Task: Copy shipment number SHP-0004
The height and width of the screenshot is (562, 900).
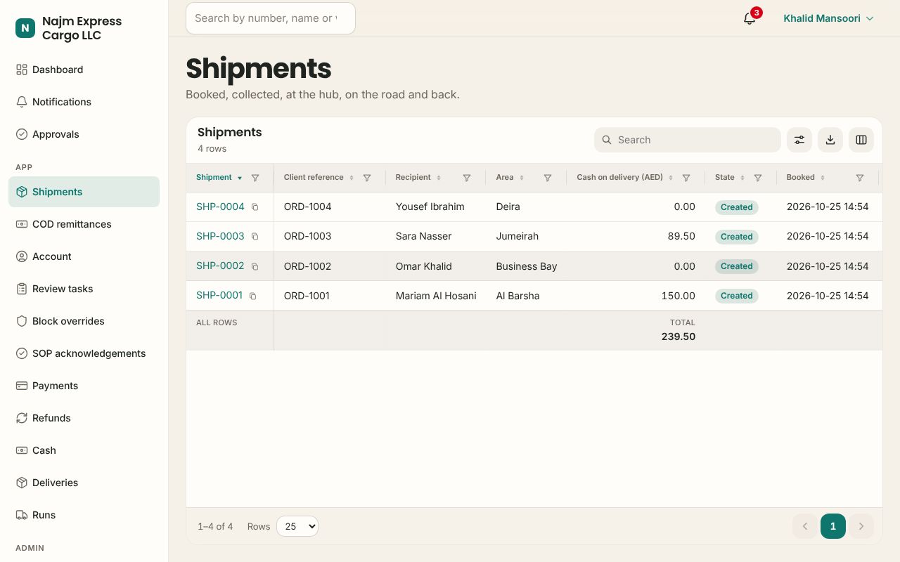Action: tap(255, 207)
